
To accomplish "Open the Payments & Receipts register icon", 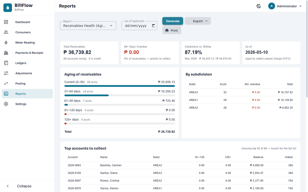I will (x=6, y=53).
